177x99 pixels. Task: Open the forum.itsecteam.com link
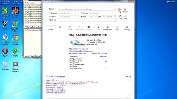click(81, 51)
